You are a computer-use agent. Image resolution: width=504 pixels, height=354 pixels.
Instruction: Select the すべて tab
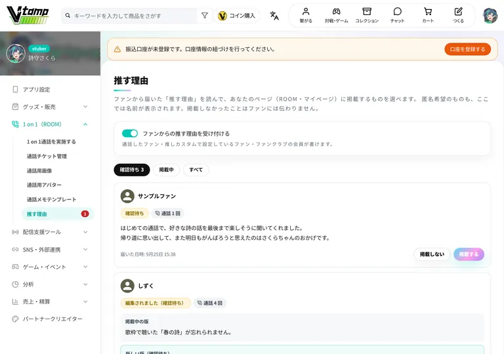click(196, 170)
